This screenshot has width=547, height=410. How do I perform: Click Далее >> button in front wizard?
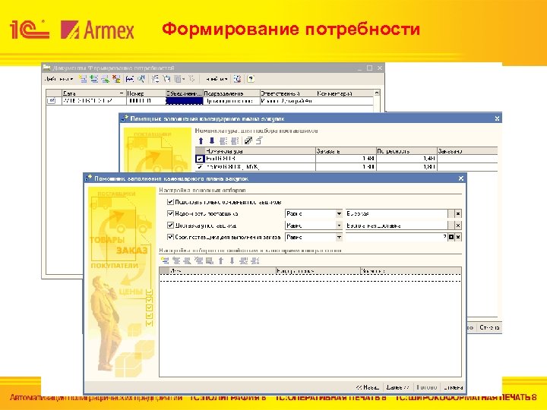pos(397,387)
